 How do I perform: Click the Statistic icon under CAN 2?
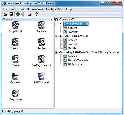pyautogui.click(x=65, y=48)
